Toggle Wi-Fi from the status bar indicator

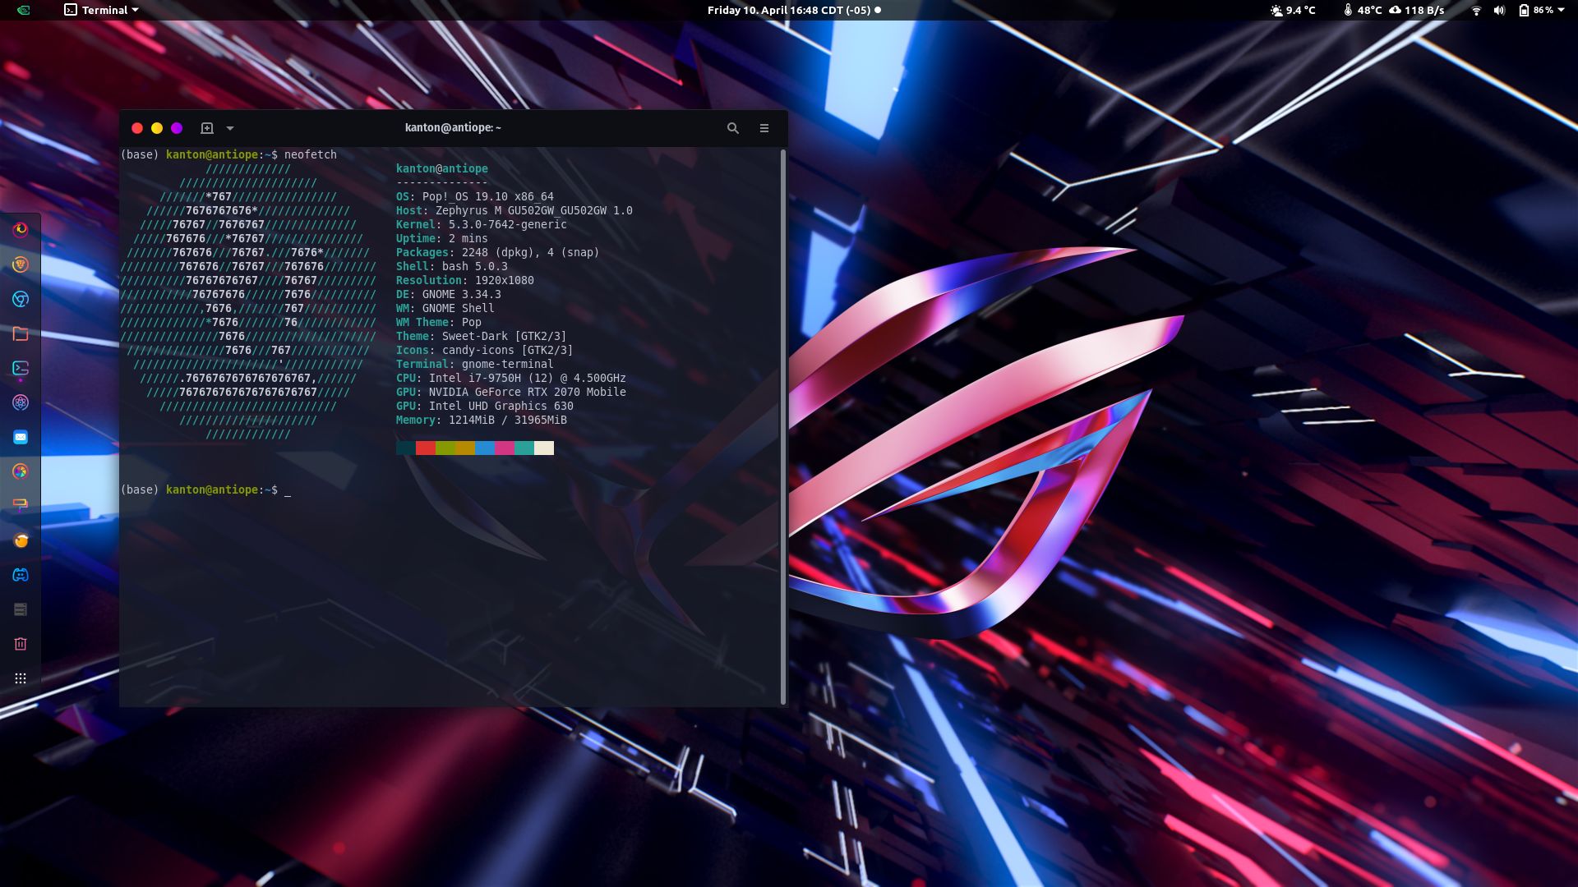tap(1476, 11)
